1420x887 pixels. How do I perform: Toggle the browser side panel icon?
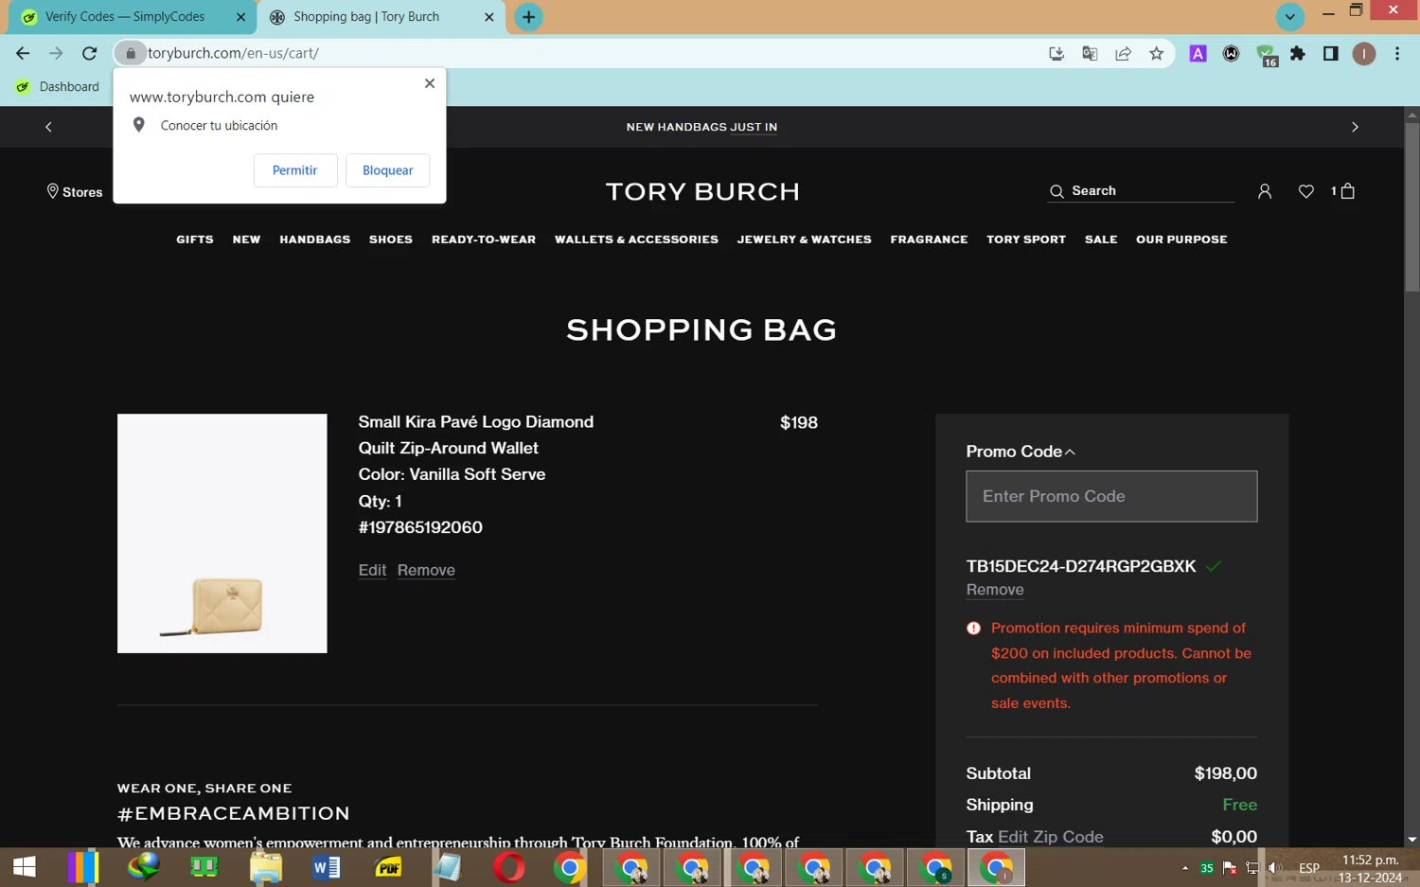[x=1330, y=53]
